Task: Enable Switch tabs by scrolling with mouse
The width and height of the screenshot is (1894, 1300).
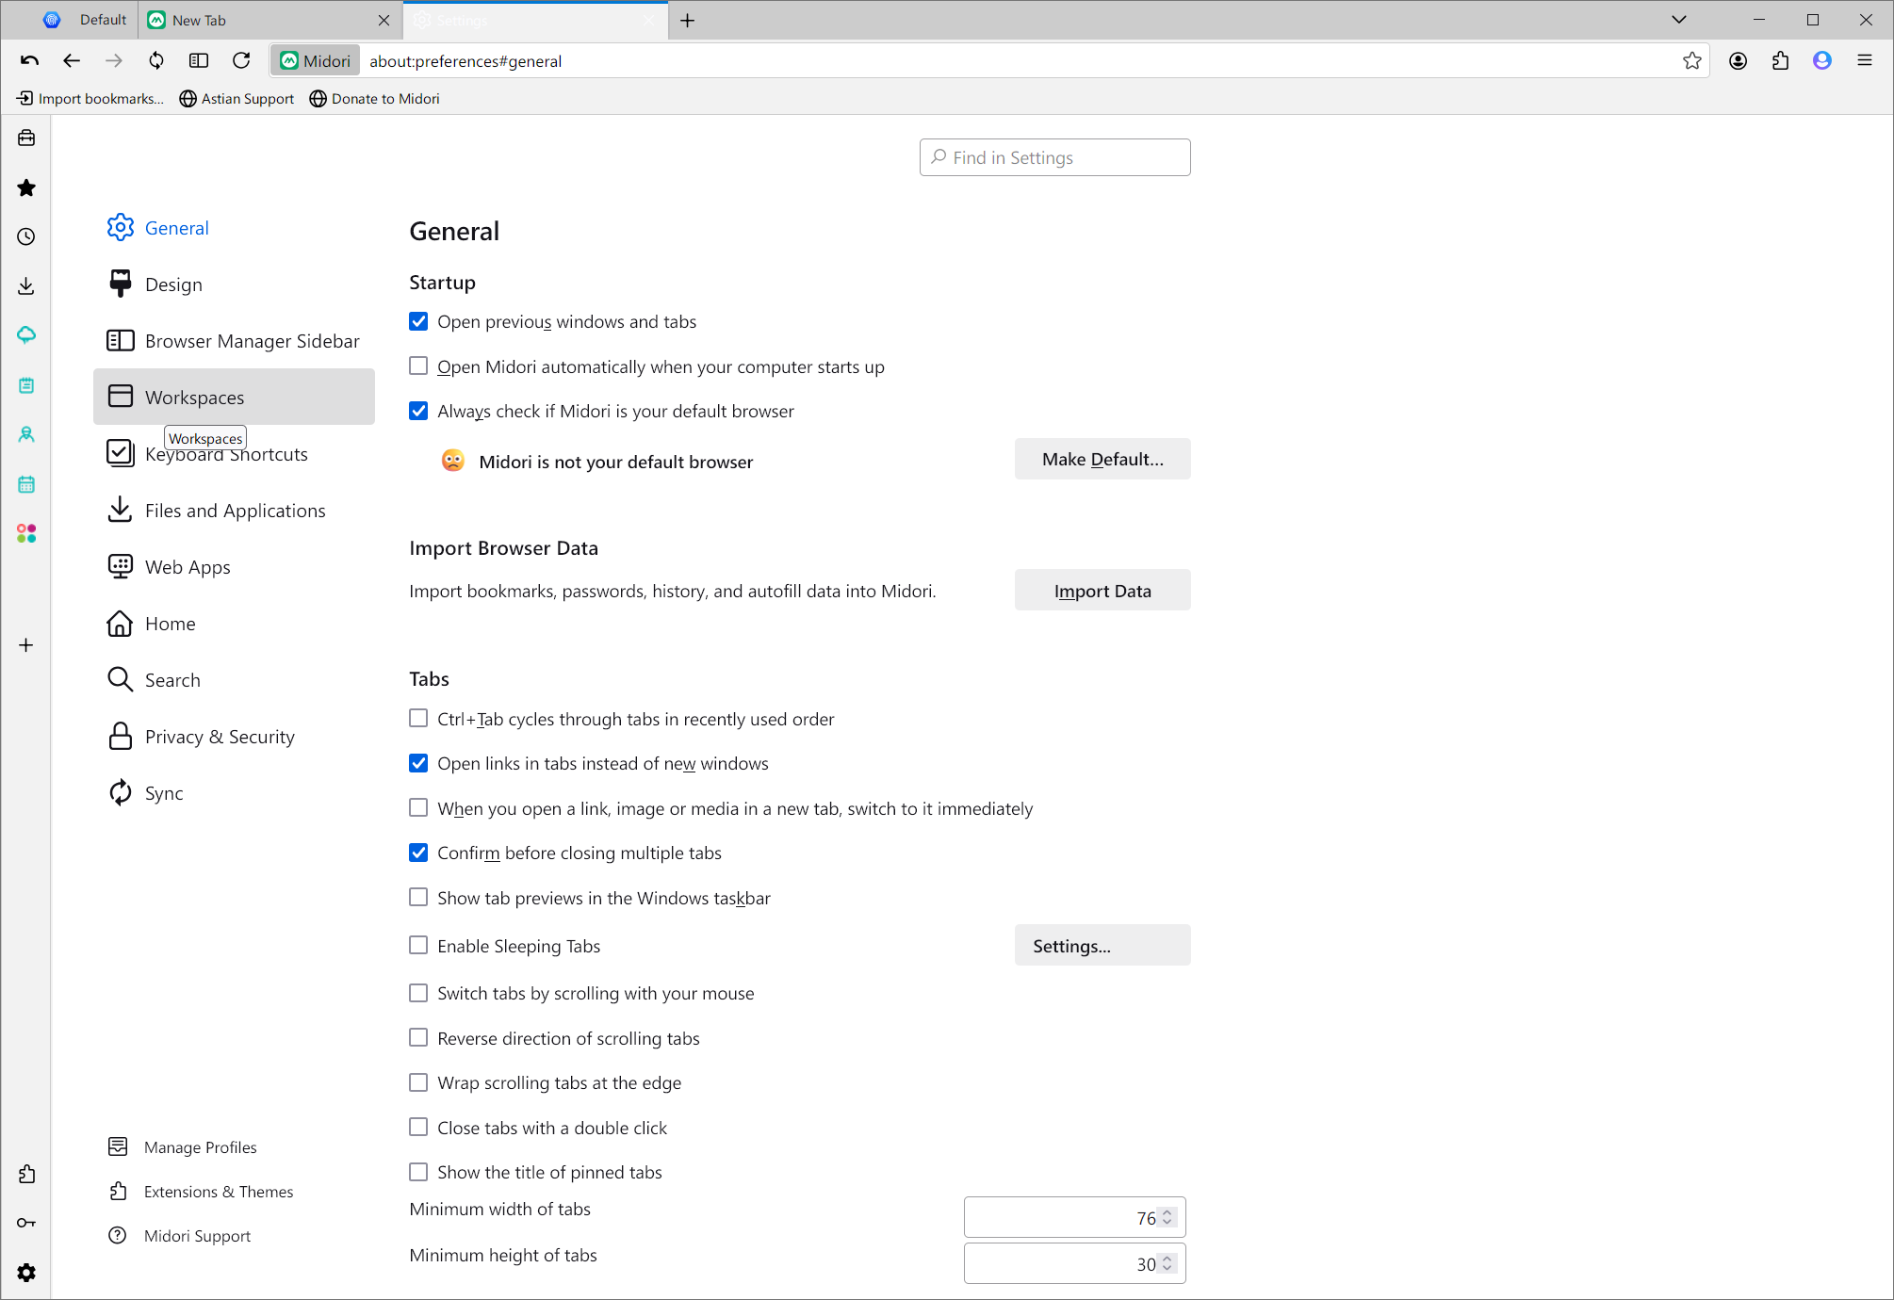Action: (418, 993)
